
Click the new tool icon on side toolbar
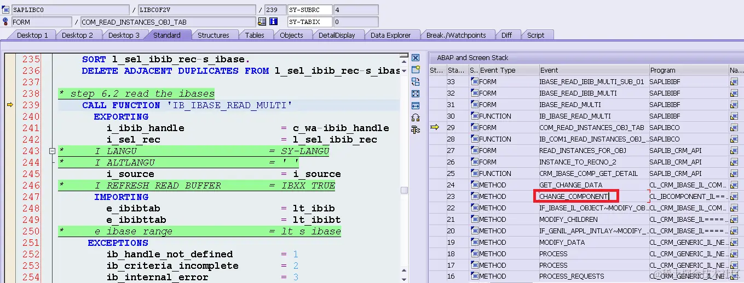click(416, 70)
